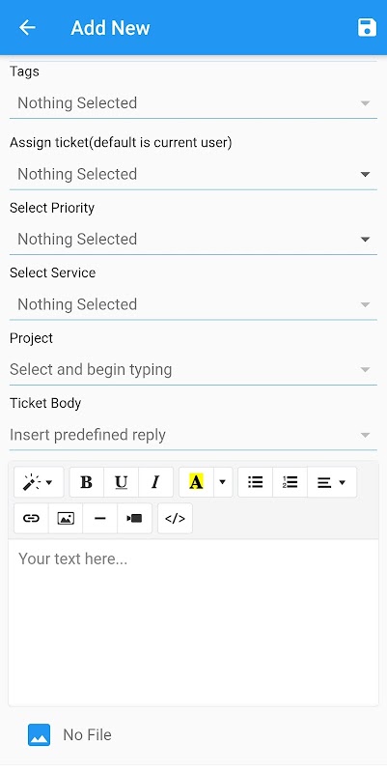This screenshot has width=387, height=773.
Task: Toggle underline formatting
Action: point(122,482)
